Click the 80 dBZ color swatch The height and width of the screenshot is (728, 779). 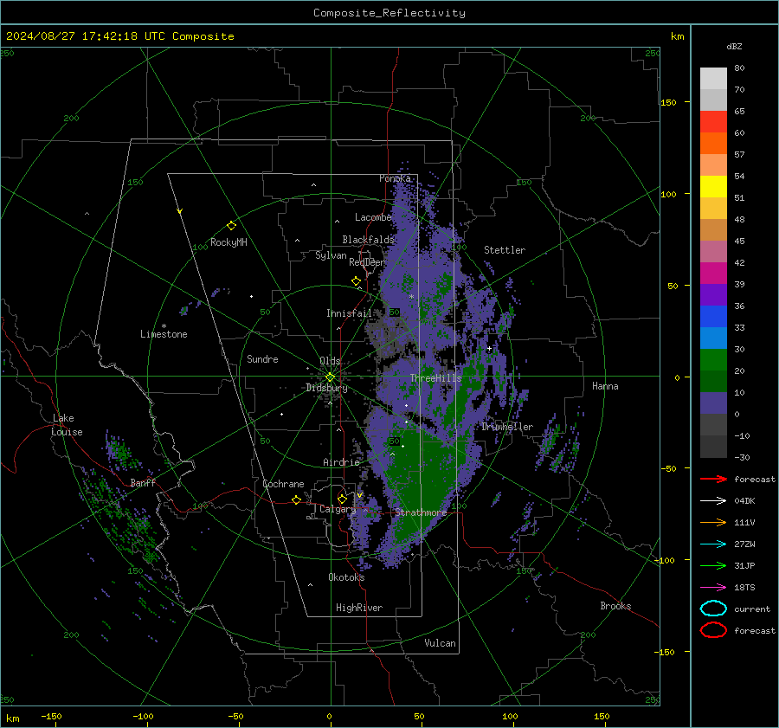click(713, 78)
